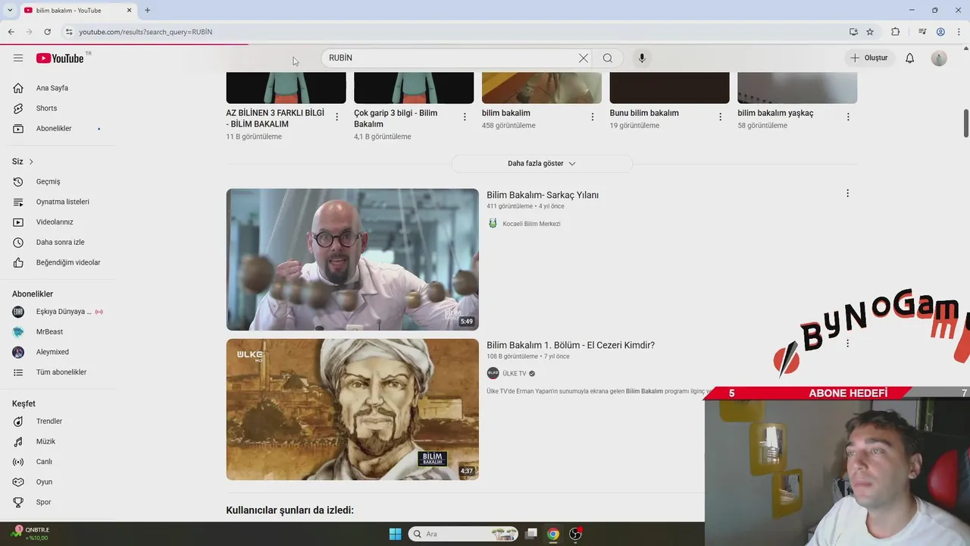Open options for Sarkaç Yılanı video

(x=847, y=193)
